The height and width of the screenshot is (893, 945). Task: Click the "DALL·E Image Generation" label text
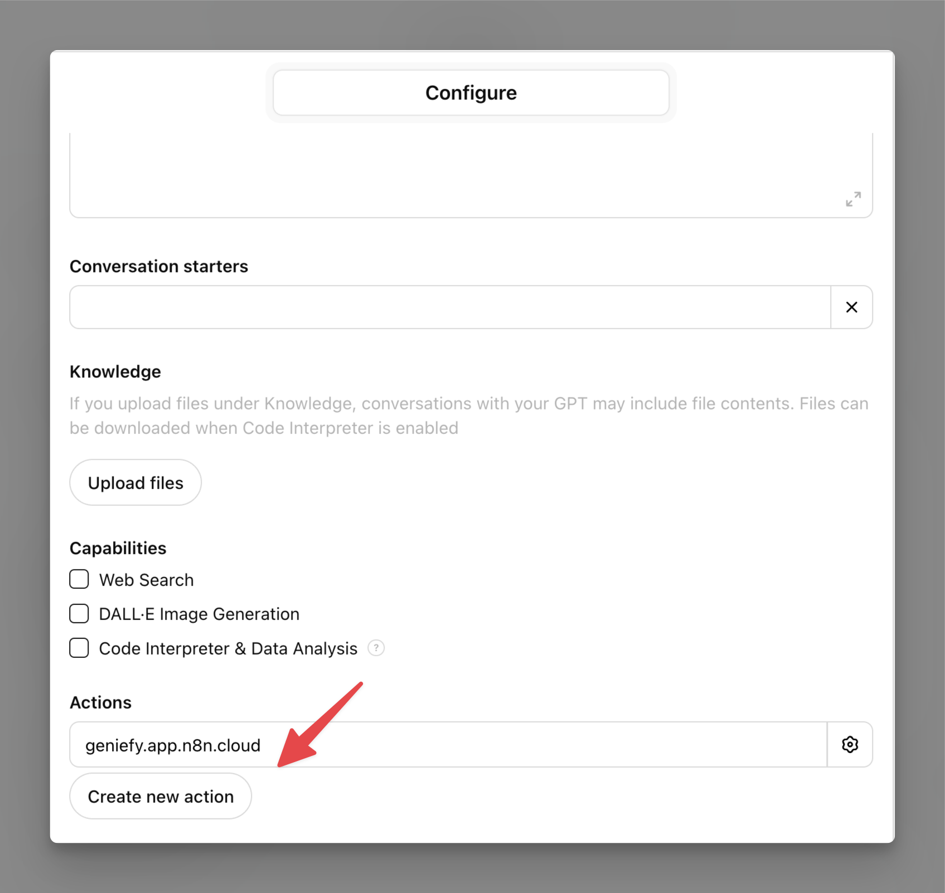[199, 614]
